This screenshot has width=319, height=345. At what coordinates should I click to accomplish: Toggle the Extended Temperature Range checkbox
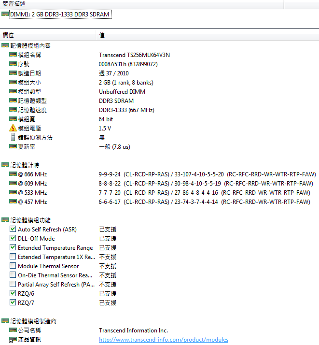13,247
